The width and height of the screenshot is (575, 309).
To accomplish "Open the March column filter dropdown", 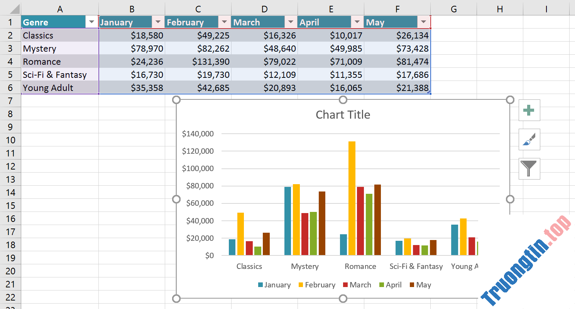I will (291, 22).
